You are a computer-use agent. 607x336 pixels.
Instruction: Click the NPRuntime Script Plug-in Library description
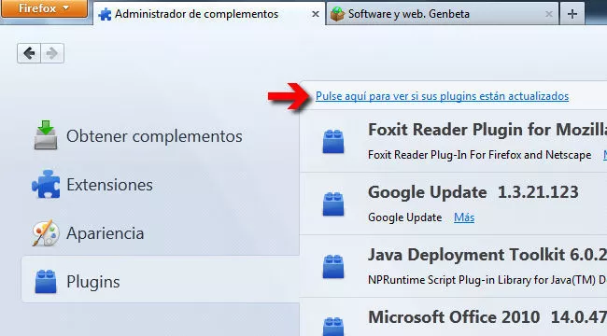click(487, 280)
